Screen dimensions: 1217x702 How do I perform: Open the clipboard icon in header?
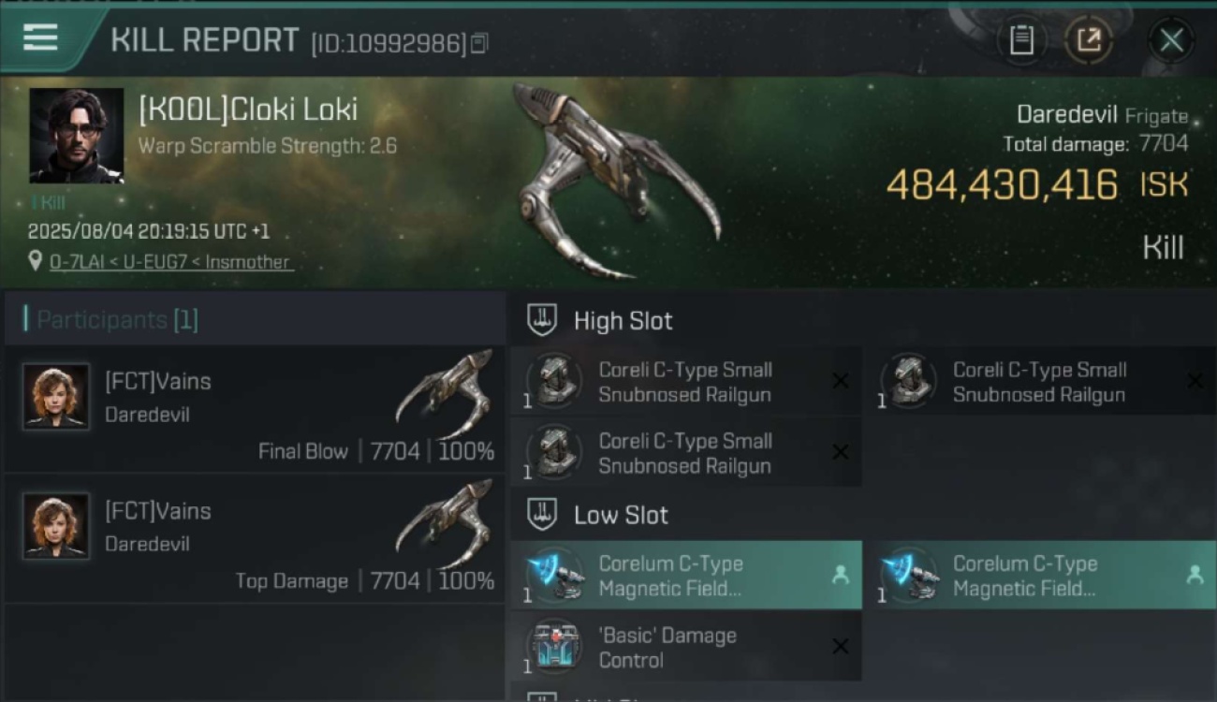tap(1021, 40)
